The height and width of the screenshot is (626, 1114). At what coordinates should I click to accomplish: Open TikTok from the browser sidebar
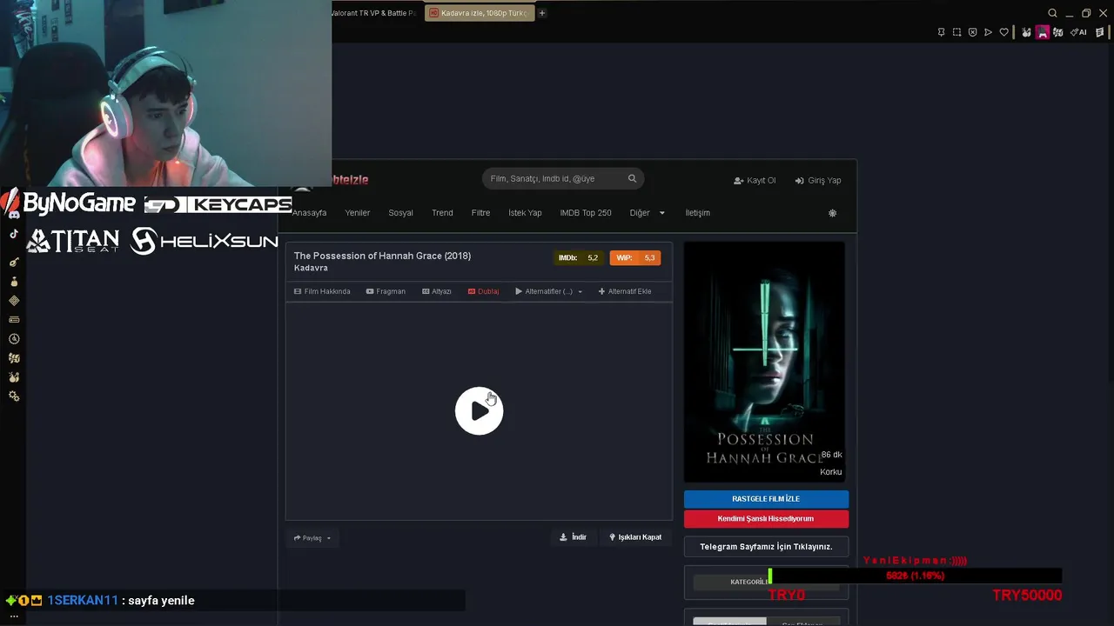coord(14,234)
